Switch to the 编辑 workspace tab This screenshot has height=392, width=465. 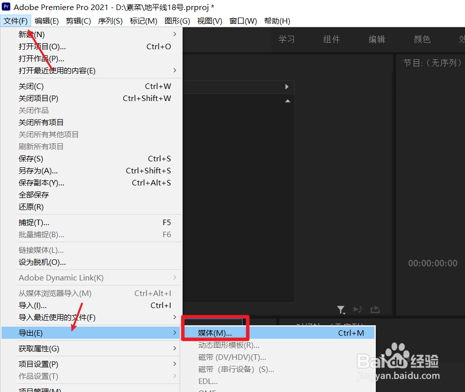tap(377, 39)
